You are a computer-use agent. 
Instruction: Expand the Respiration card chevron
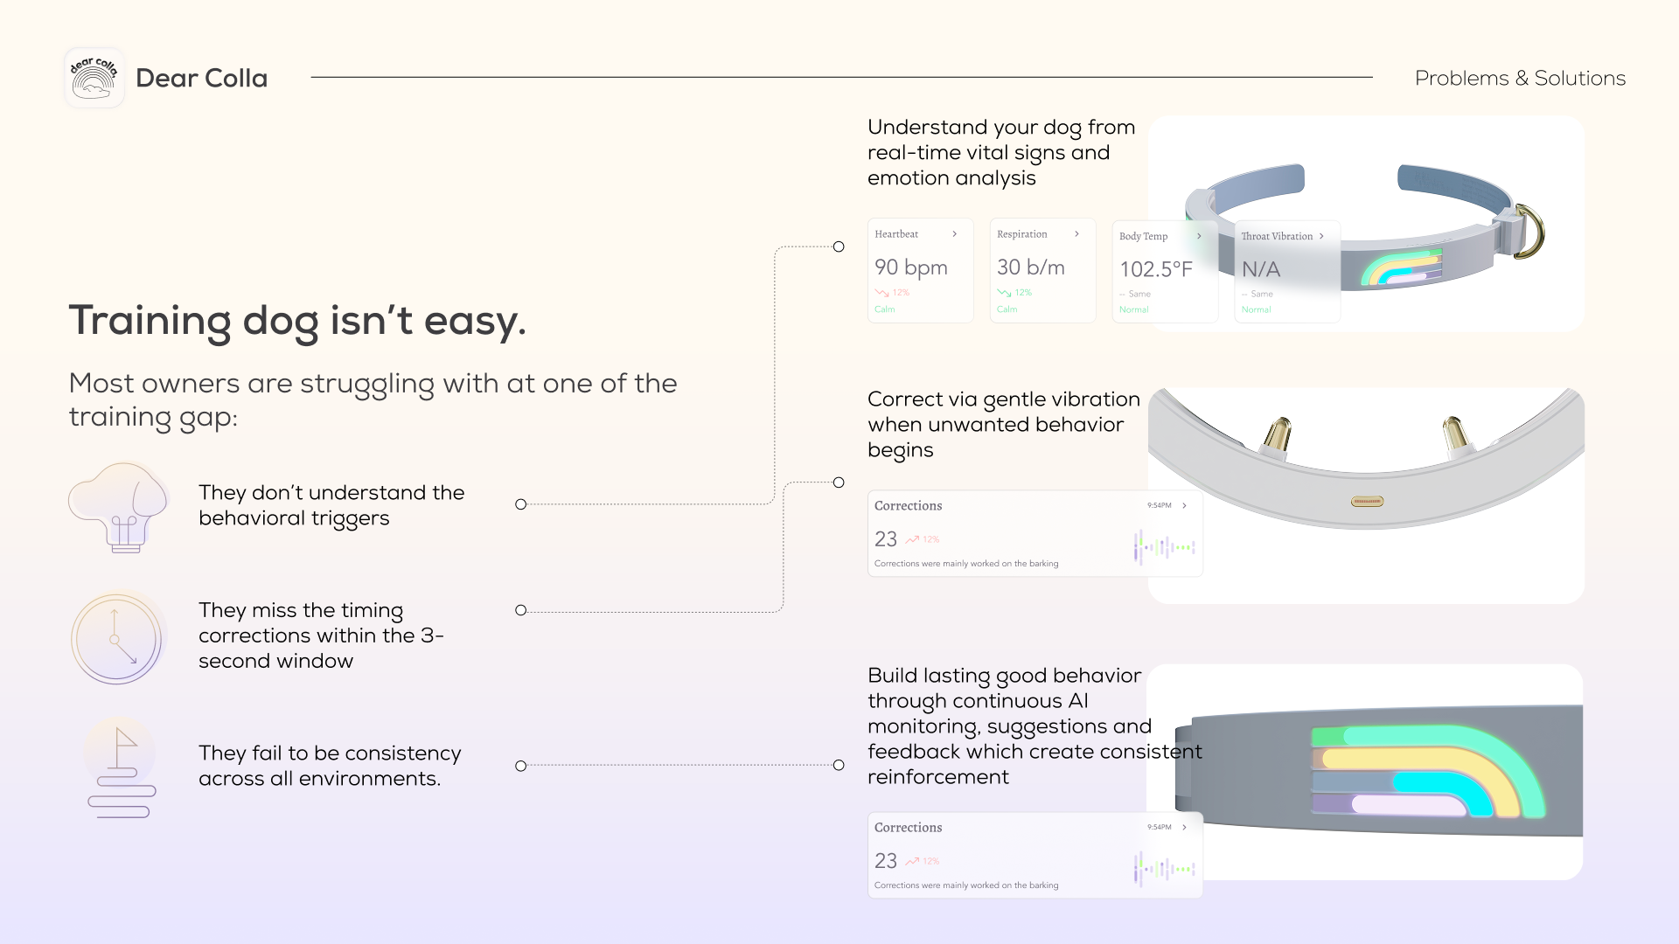[1076, 234]
